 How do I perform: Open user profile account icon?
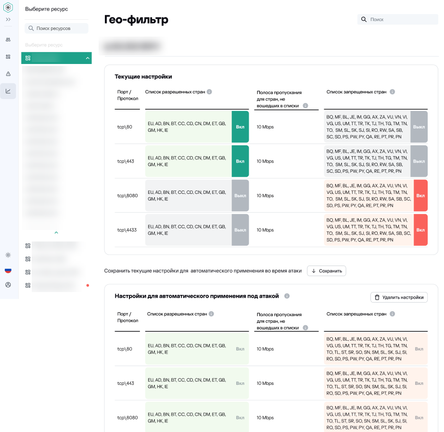coord(8,285)
